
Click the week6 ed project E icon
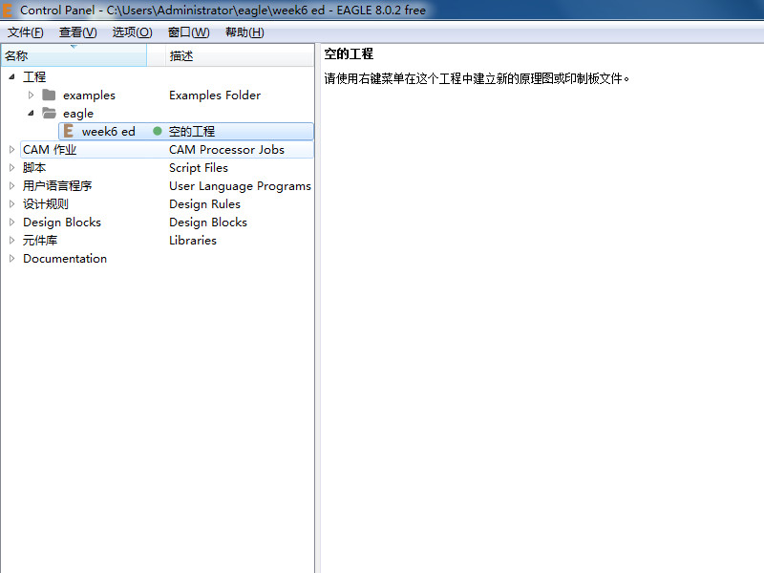[69, 131]
